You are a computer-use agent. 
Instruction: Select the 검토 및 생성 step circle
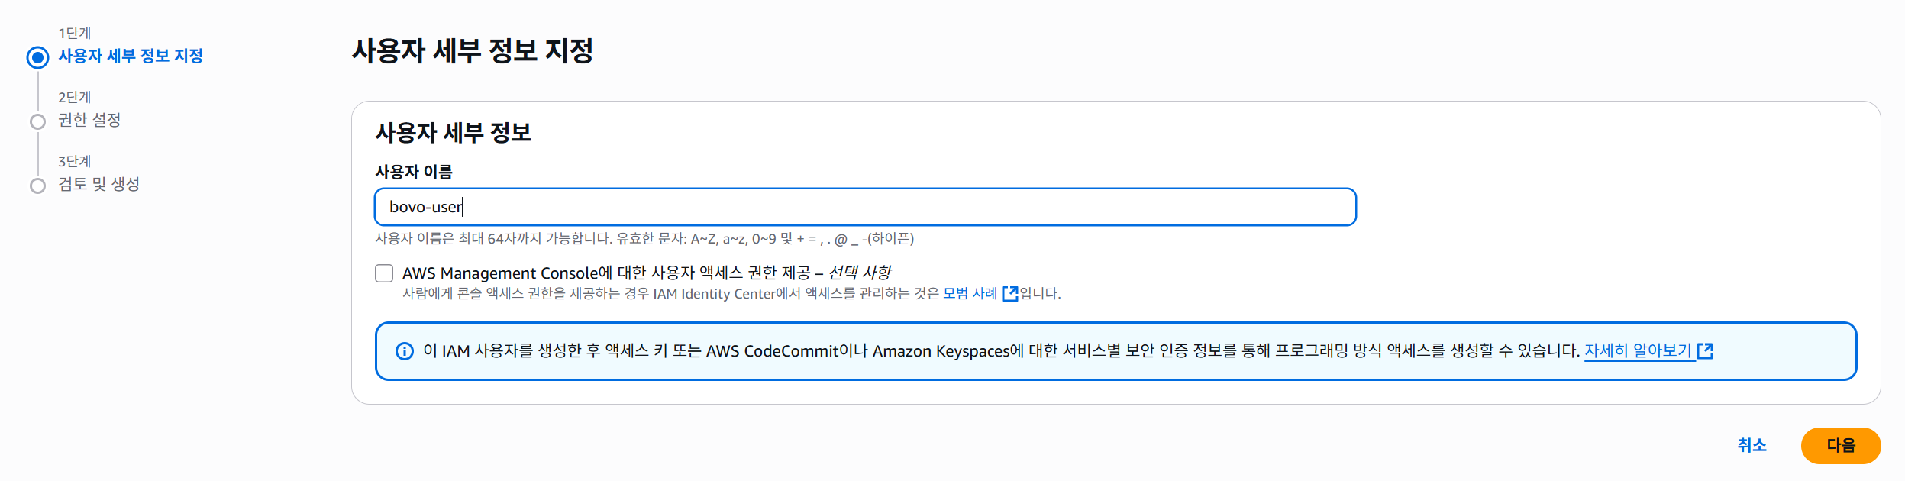(37, 186)
